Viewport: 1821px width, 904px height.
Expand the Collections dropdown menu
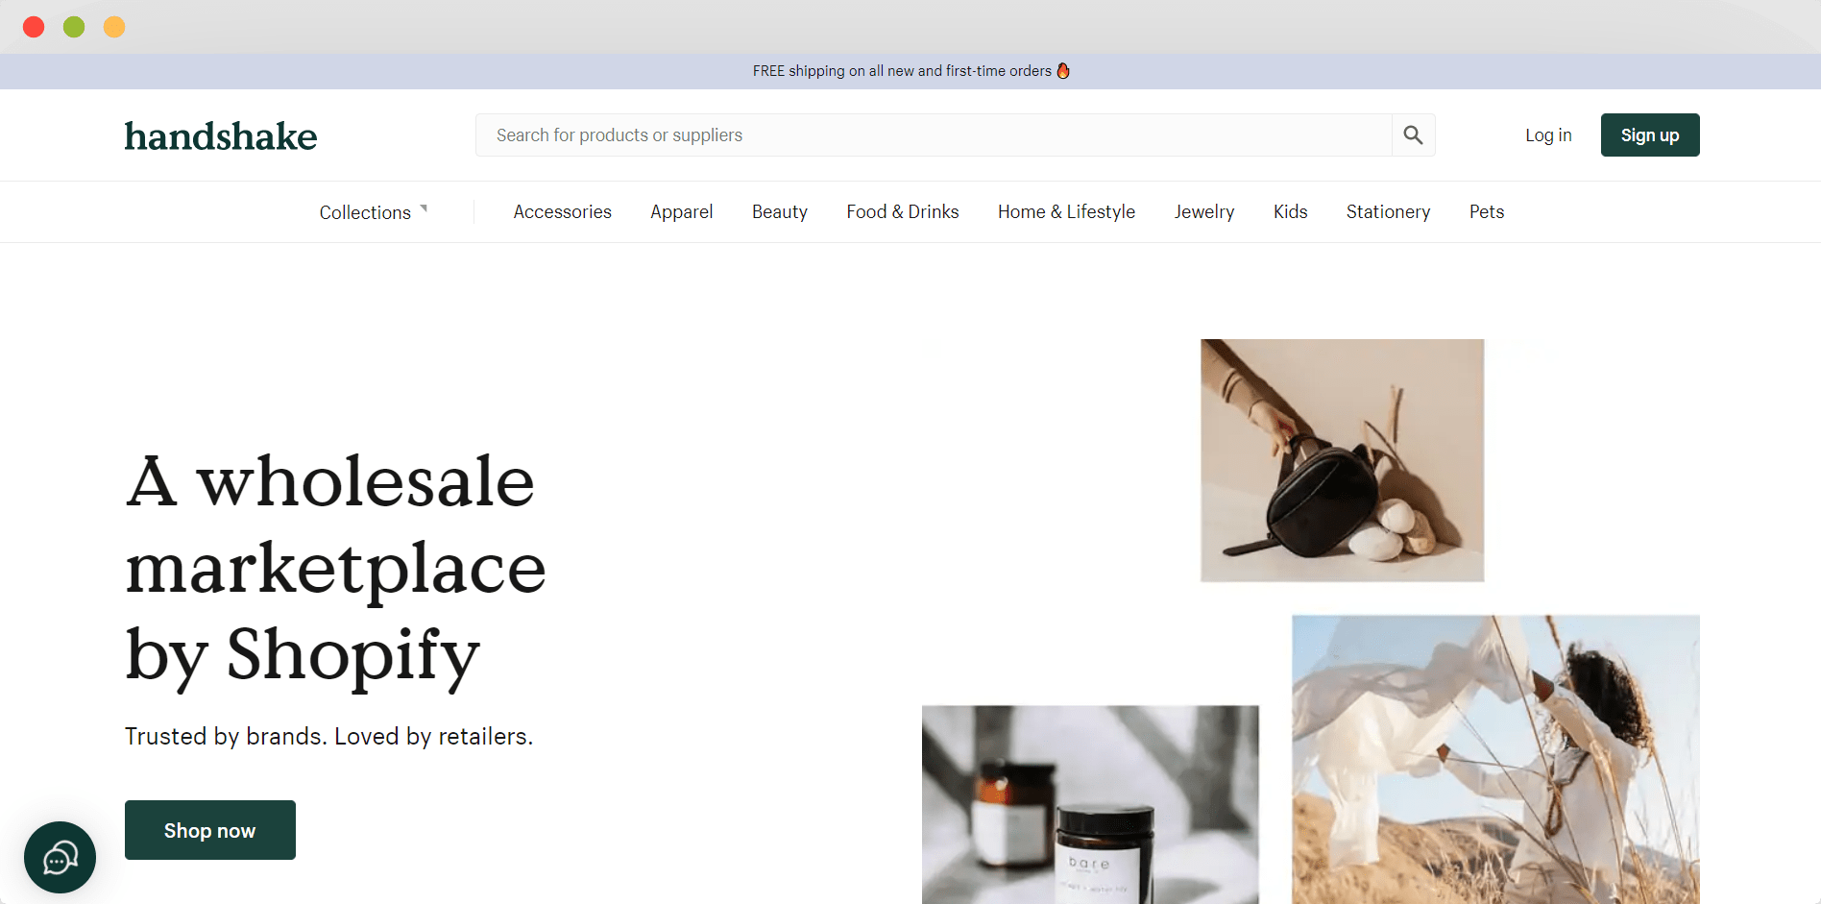pos(374,212)
